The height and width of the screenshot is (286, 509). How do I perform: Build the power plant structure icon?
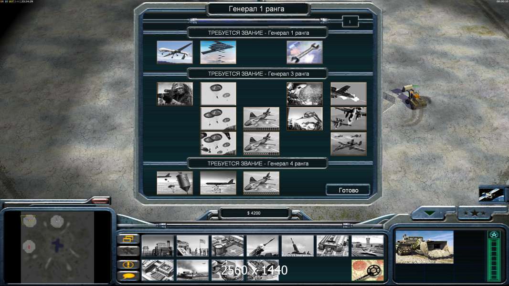coord(158,246)
